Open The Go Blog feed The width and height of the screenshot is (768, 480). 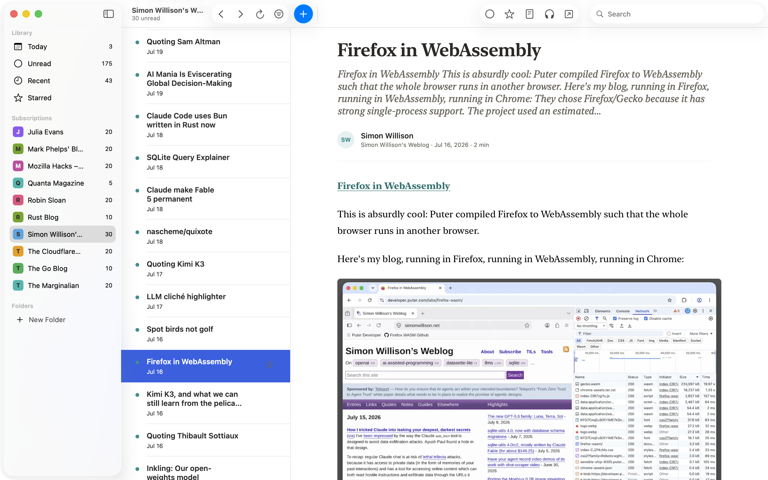[x=62, y=268]
